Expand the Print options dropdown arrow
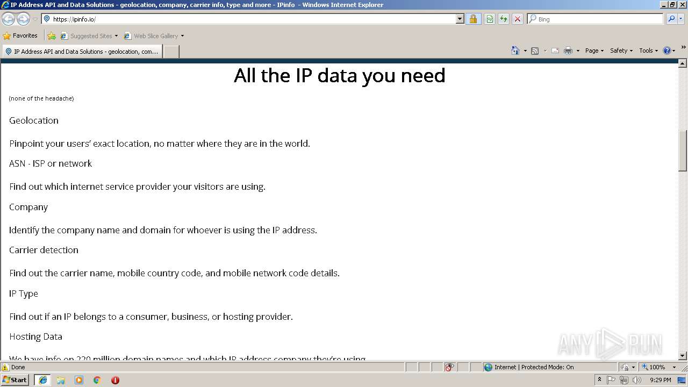This screenshot has width=688, height=387. 578,51
